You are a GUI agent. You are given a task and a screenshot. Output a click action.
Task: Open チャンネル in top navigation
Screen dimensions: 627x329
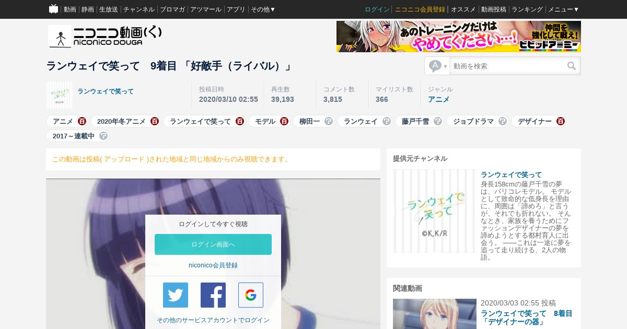point(139,9)
